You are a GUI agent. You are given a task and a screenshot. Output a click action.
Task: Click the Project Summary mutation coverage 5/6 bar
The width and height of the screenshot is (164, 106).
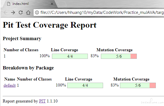pos(119,56)
